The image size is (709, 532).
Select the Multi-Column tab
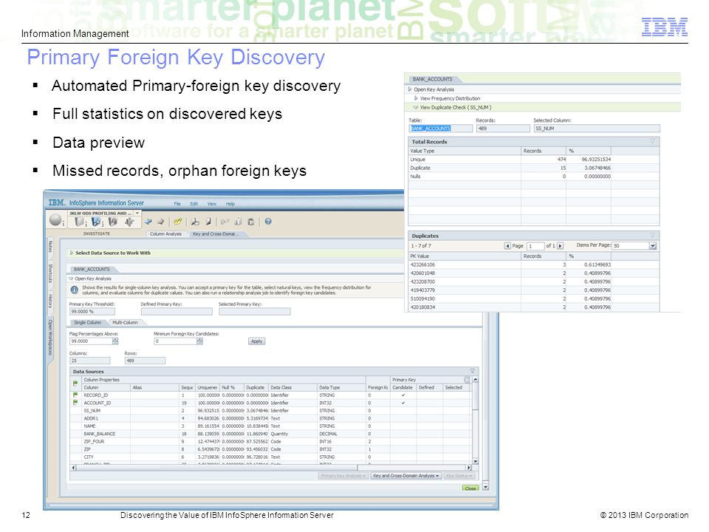pos(126,323)
